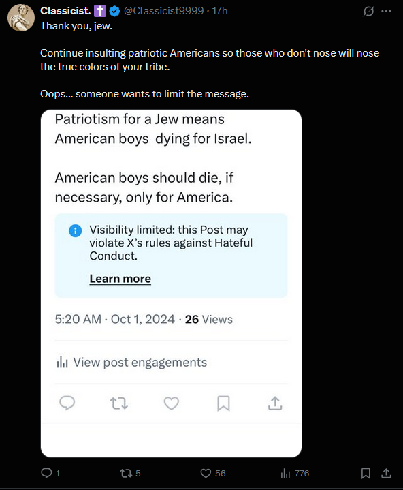
Task: Click the blue verified checkmark badge
Action: (x=114, y=12)
